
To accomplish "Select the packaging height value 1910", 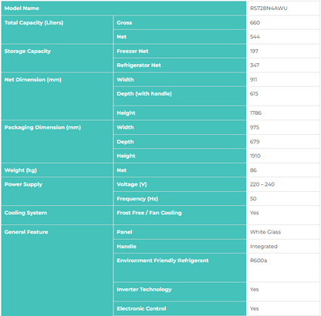I will 255,156.
